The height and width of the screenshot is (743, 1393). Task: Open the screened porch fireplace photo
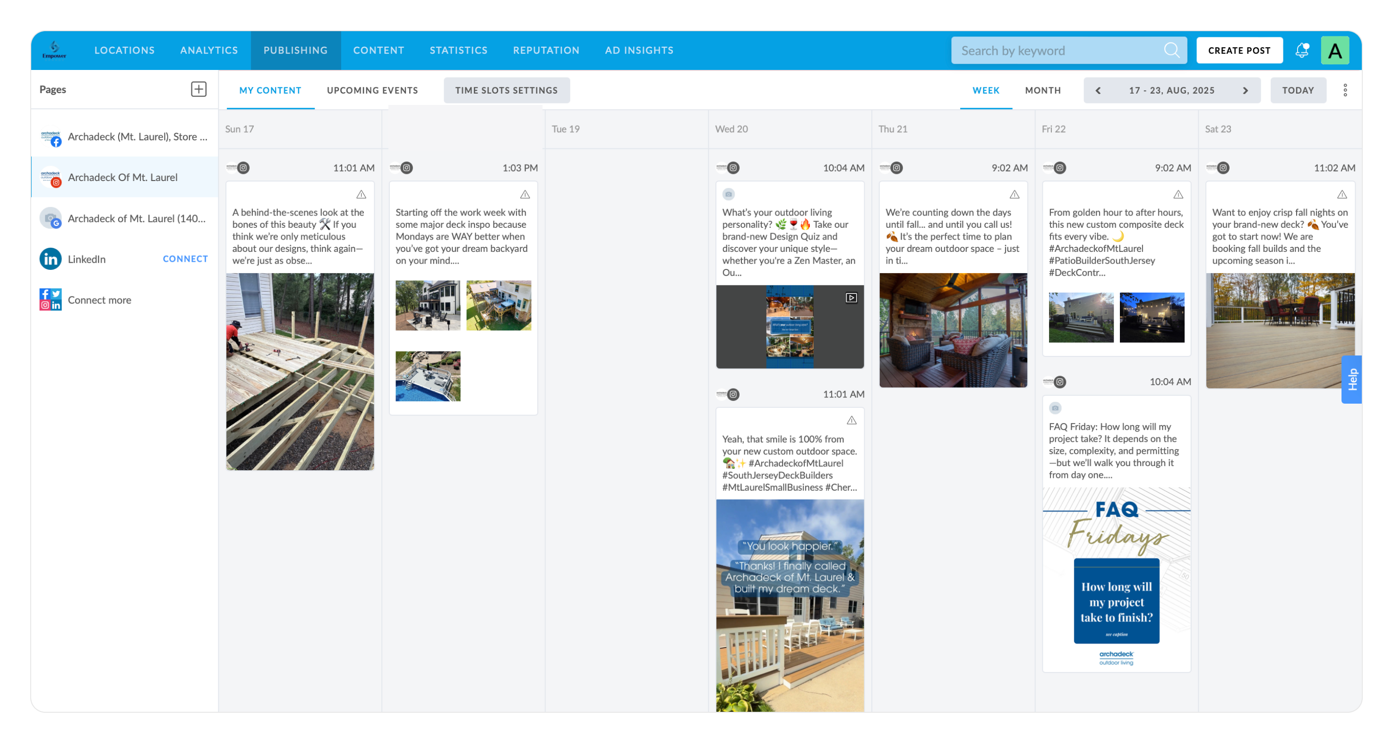(953, 330)
